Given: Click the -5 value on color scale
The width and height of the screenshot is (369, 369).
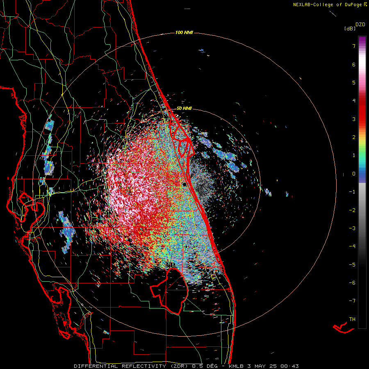Looking at the screenshot, I should coord(352,264).
